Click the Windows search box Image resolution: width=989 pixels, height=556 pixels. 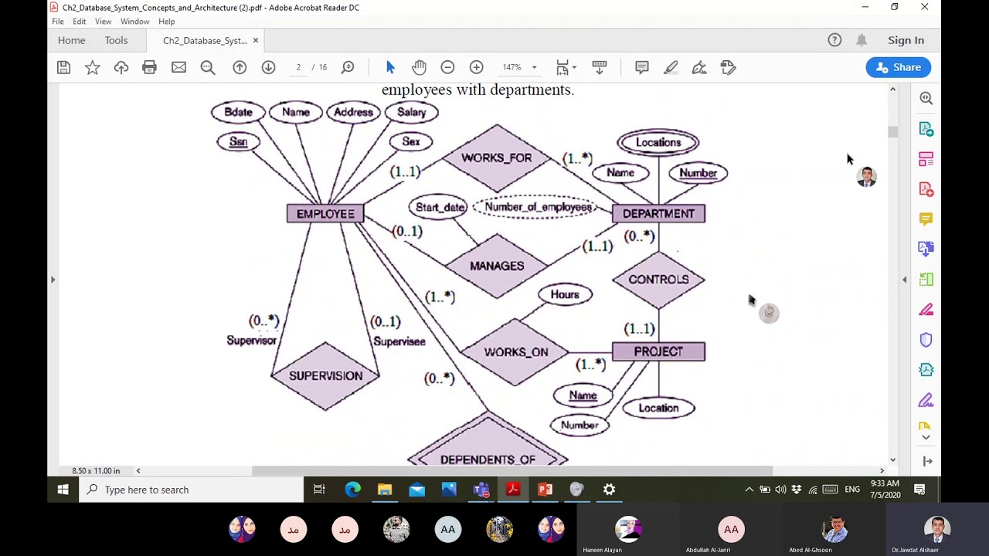tap(191, 490)
